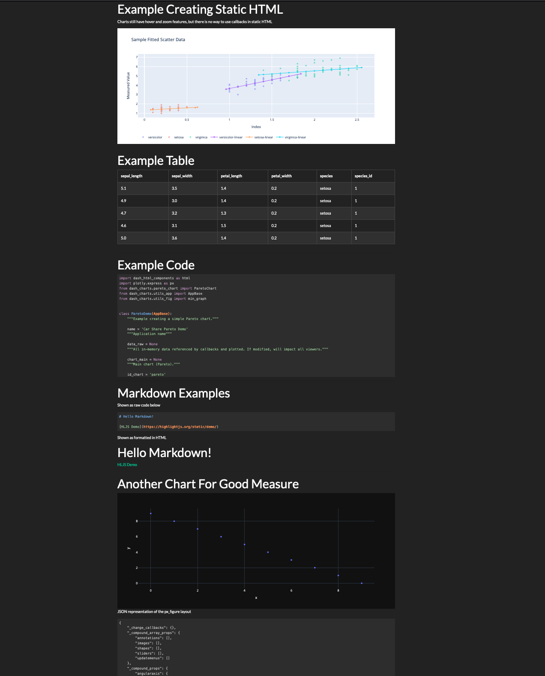Click the "_change_callbacks" JSON line
Viewport: 545px width, 676px height.
pyautogui.click(x=151, y=628)
